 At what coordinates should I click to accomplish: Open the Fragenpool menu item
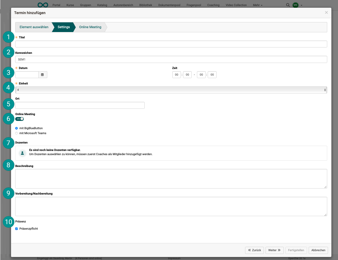click(194, 5)
